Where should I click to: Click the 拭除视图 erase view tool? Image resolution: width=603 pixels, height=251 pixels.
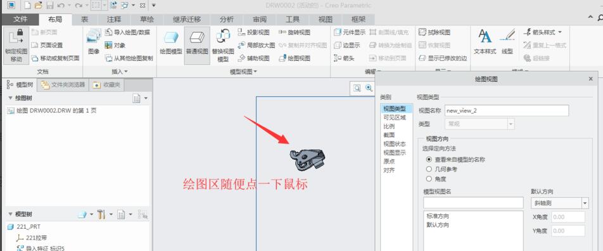pos(434,32)
